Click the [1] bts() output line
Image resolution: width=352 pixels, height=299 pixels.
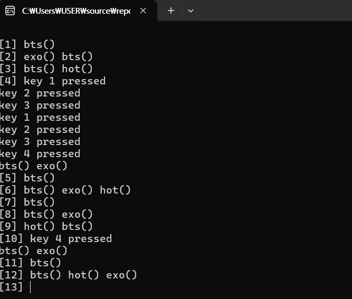(x=27, y=44)
